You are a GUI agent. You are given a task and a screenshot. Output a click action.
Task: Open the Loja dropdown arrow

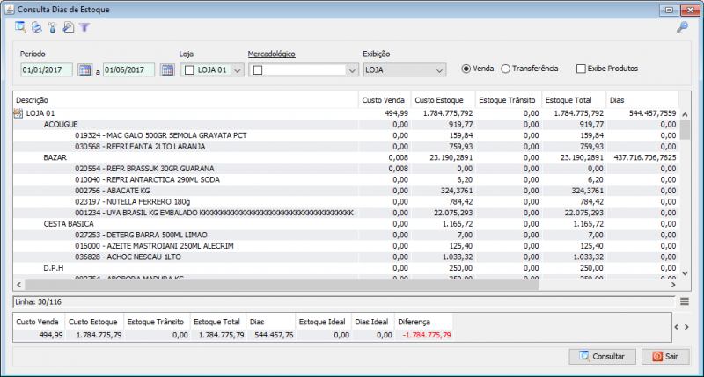[238, 70]
